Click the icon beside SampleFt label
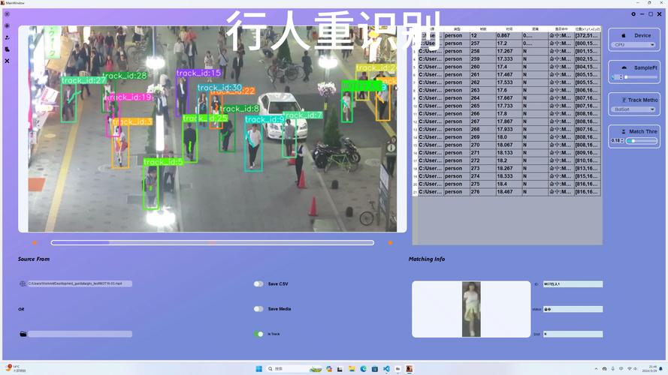Screen dimensions: 668x375 pyautogui.click(x=624, y=67)
